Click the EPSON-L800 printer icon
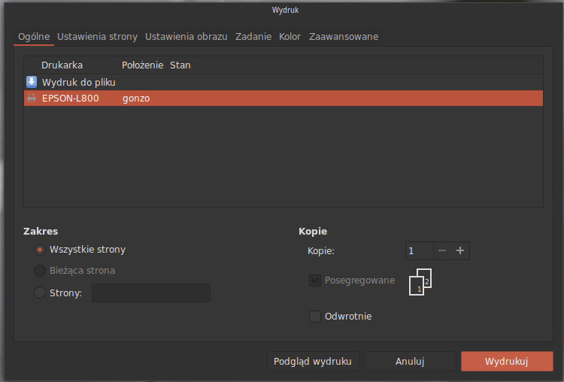The image size is (564, 382). (x=32, y=98)
